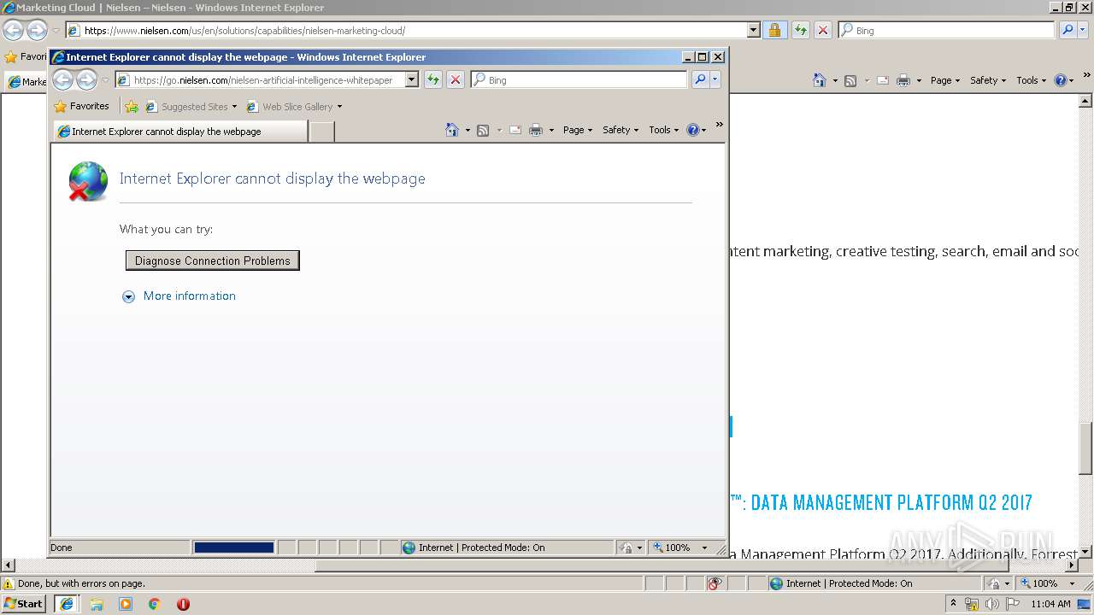
Task: Click Read Mail icon in front window
Action: [x=515, y=130]
